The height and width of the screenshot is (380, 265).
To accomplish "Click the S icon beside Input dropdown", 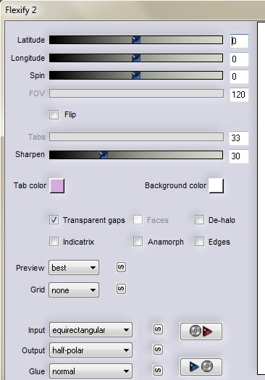I will click(158, 329).
